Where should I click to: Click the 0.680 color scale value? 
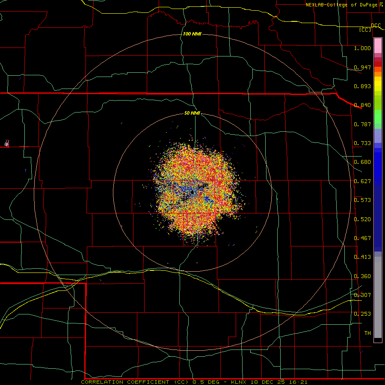coord(362,162)
